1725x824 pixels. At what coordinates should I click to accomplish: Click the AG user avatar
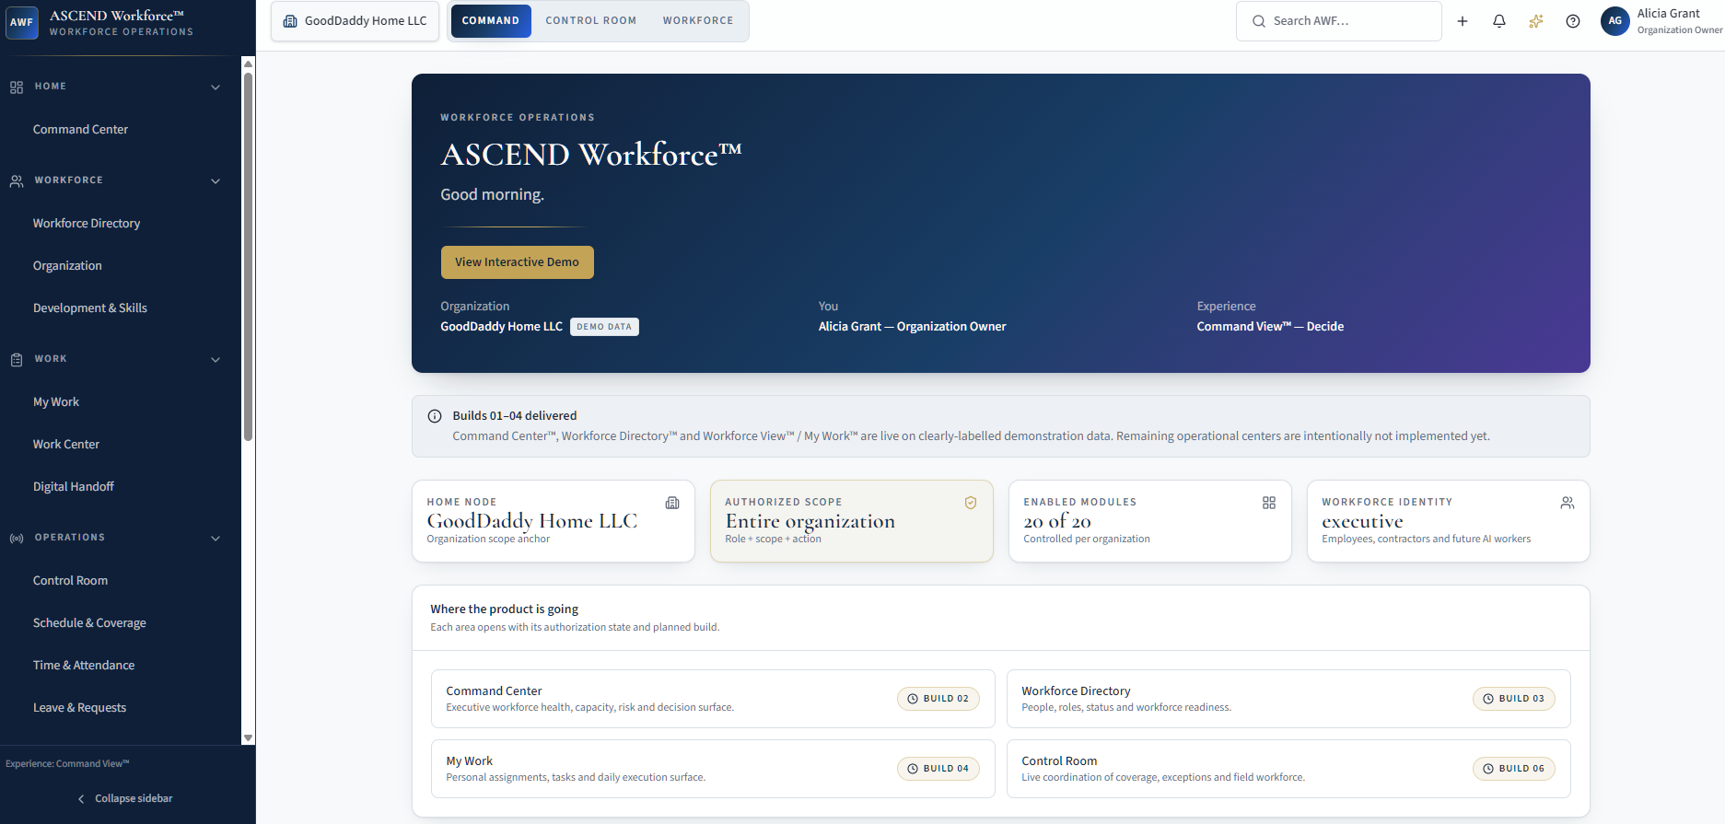coord(1615,21)
